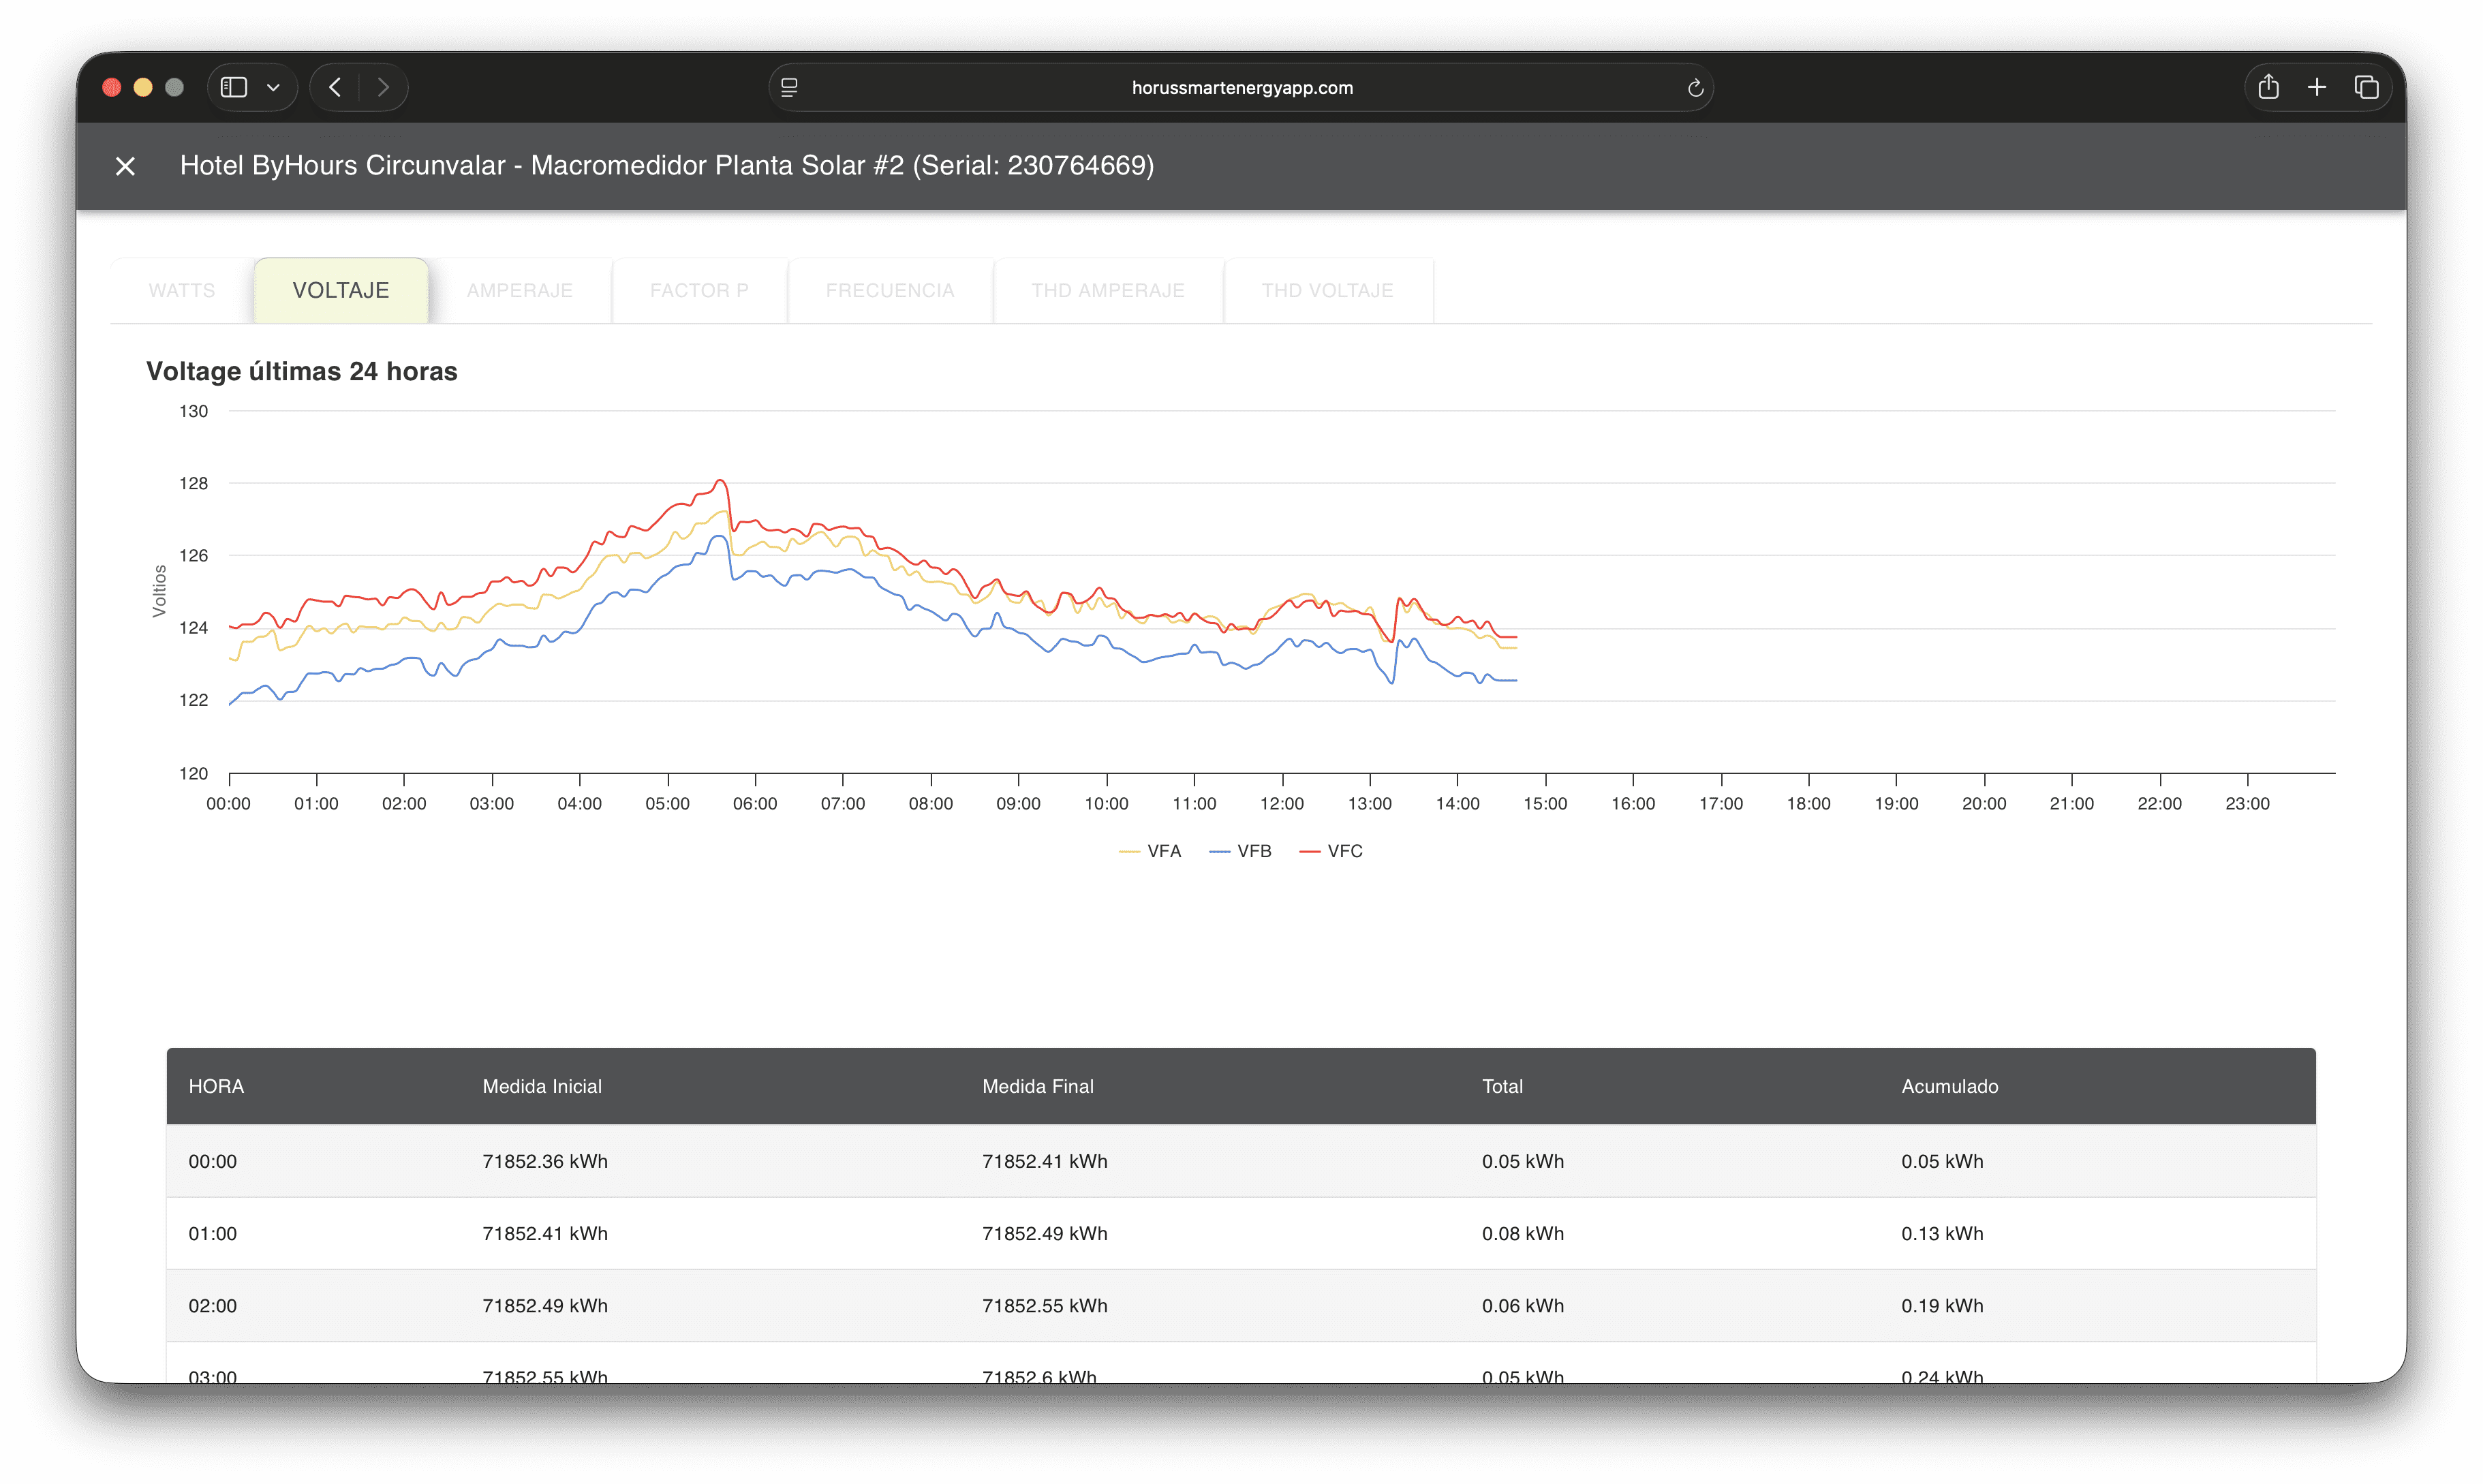Switch to the FRECUENCIA tab
This screenshot has height=1484, width=2483.
pyautogui.click(x=890, y=291)
